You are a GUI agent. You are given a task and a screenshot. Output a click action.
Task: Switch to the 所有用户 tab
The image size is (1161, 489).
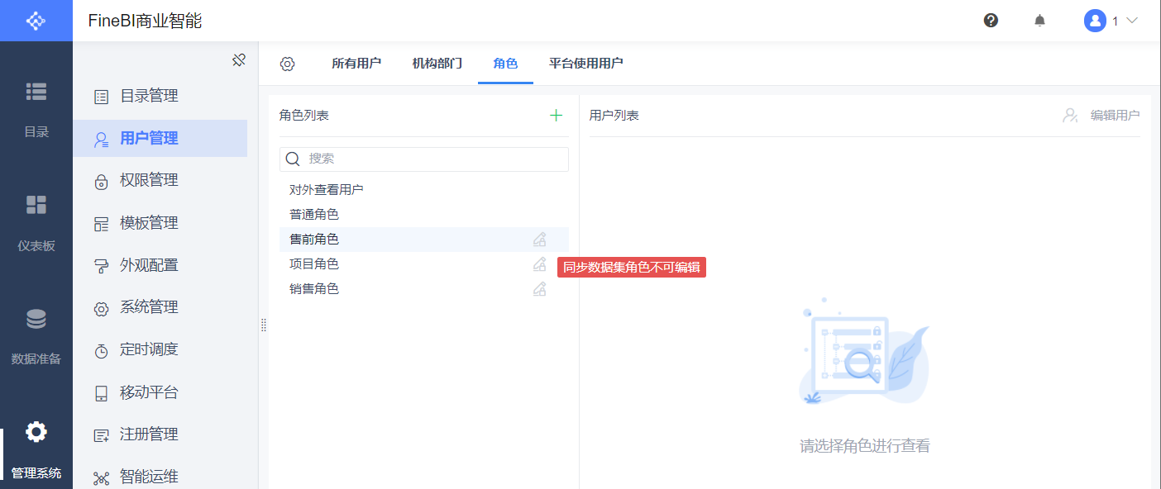[356, 64]
